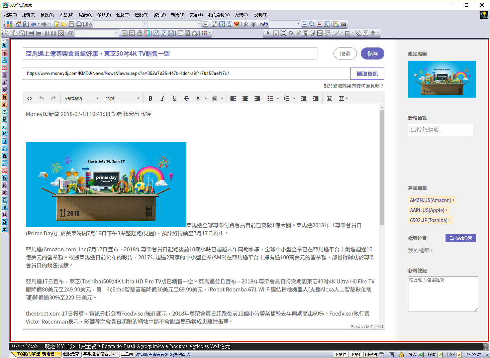Click the blue back arrow

click(33, 24)
